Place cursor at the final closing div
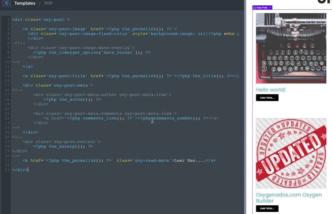332x214 pixels. (x=20, y=170)
